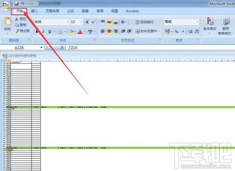Expand the Name Box dropdown arrow
235x171 pixels.
[x=41, y=47]
